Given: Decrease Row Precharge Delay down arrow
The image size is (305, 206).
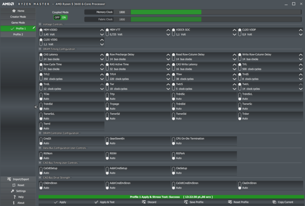Looking at the screenshot, I should (x=168, y=59).
